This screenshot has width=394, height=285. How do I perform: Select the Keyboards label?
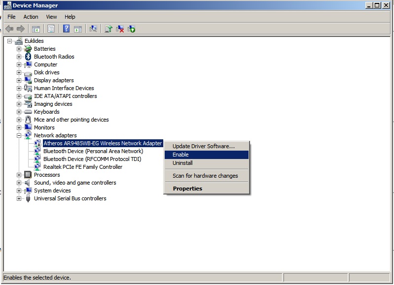[x=47, y=112]
